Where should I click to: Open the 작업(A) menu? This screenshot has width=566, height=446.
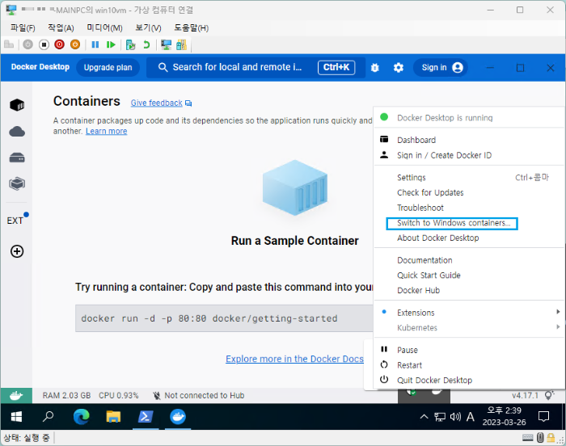(61, 27)
